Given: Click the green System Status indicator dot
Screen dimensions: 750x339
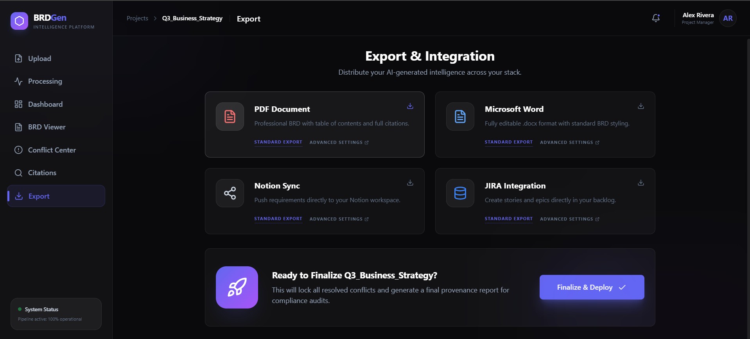Looking at the screenshot, I should [20, 309].
